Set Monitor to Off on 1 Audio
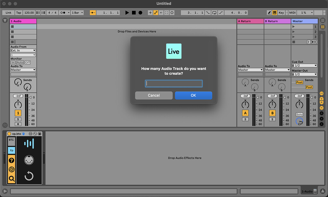 click(28, 62)
